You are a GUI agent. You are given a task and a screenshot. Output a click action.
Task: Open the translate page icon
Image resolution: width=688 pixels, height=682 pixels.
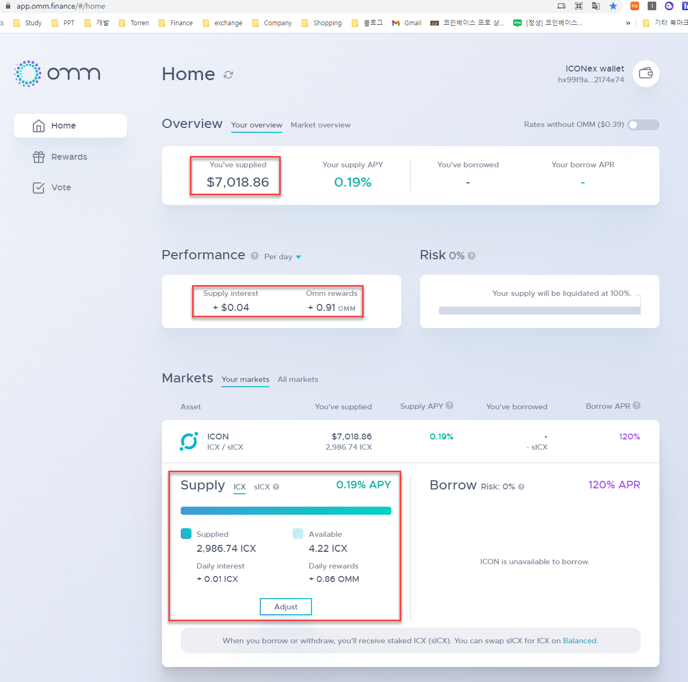coord(596,6)
